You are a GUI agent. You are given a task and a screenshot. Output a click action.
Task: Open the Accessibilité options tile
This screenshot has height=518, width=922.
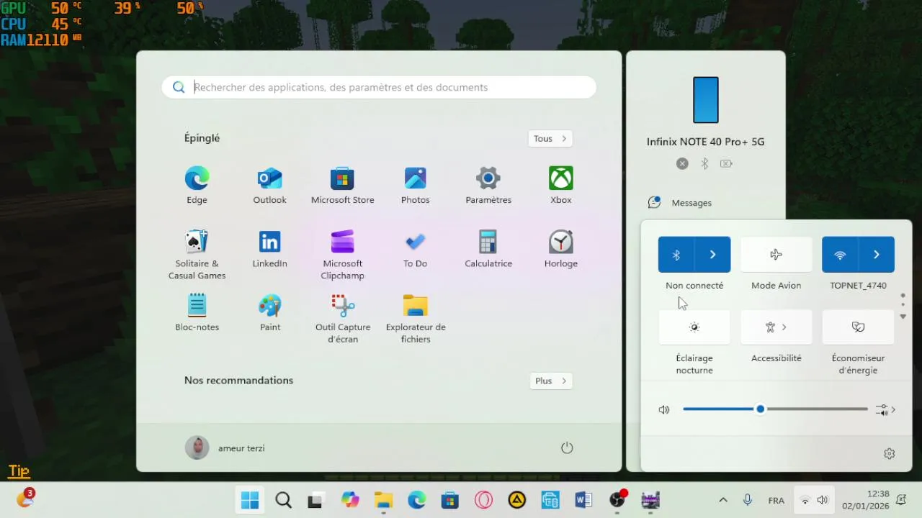[776, 327]
